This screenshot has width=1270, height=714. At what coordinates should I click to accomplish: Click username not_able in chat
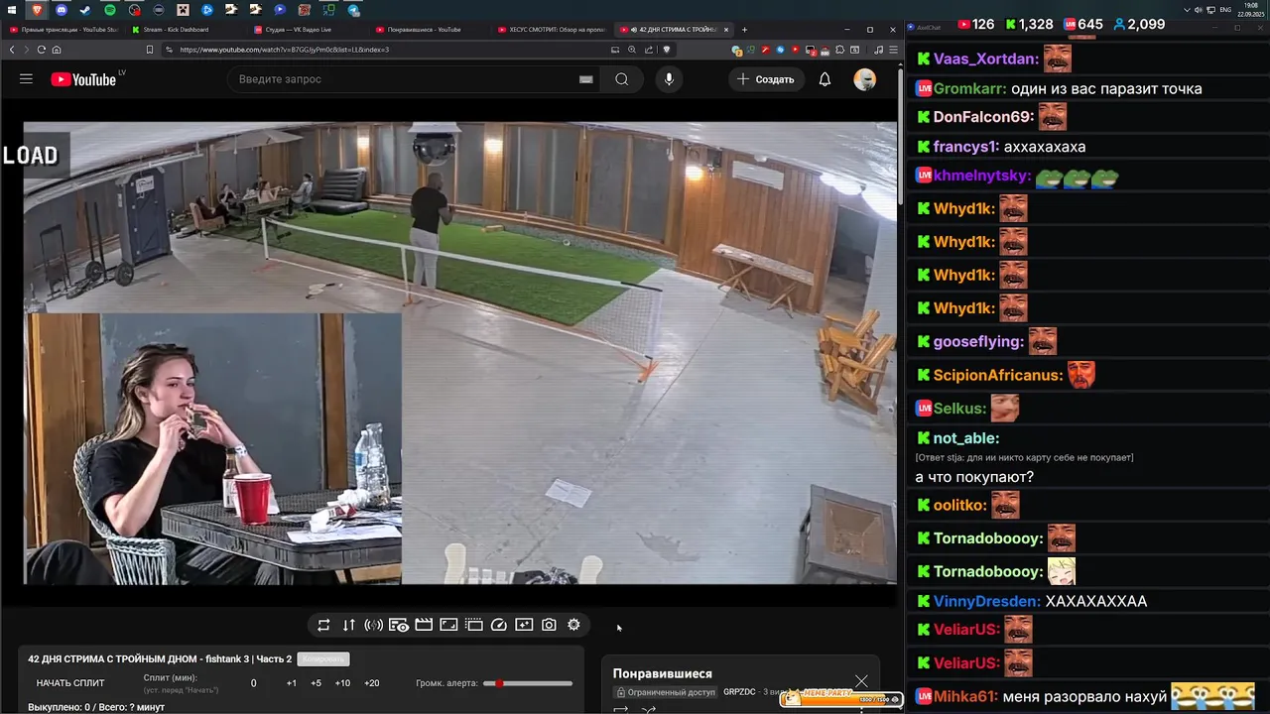click(966, 438)
